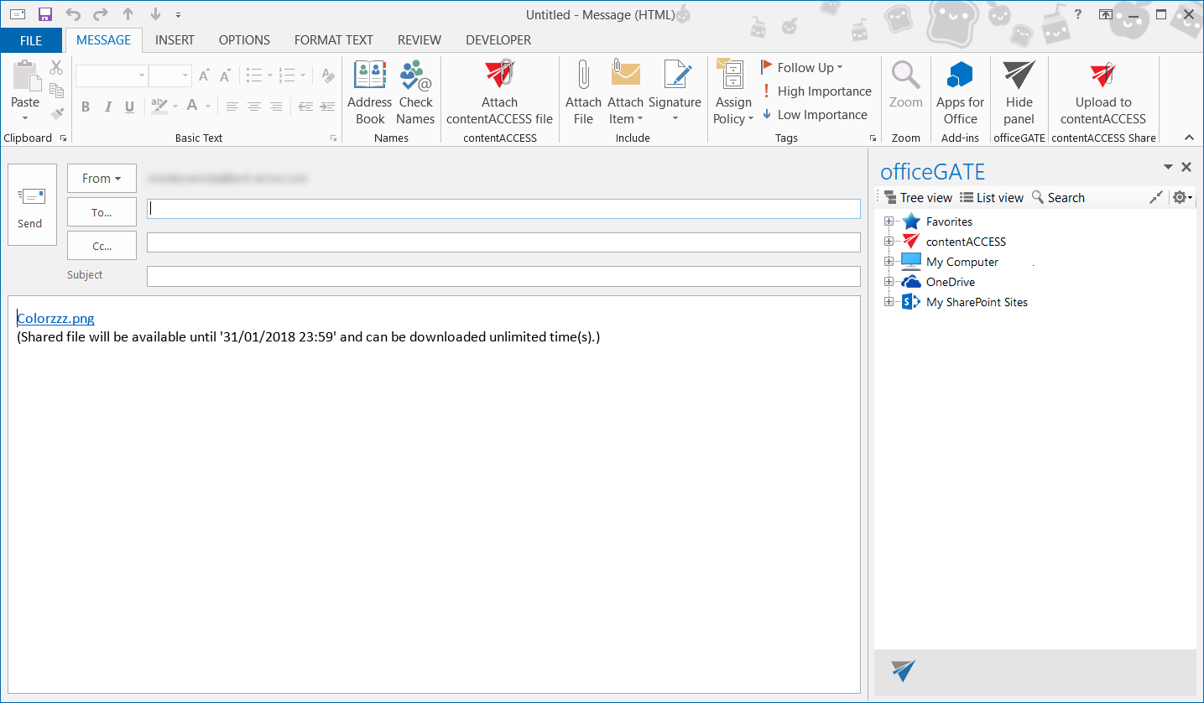
Task: Click the Save icon in title bar
Action: [x=45, y=14]
